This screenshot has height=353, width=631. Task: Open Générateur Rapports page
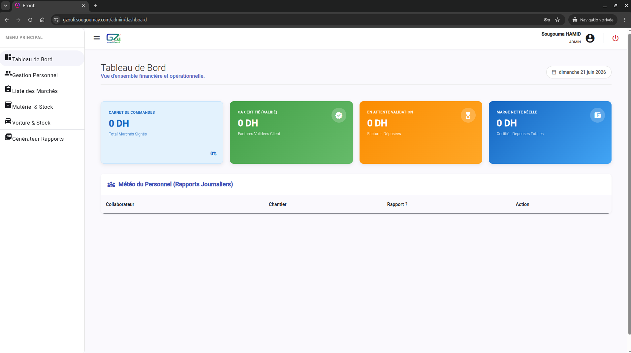click(42, 138)
